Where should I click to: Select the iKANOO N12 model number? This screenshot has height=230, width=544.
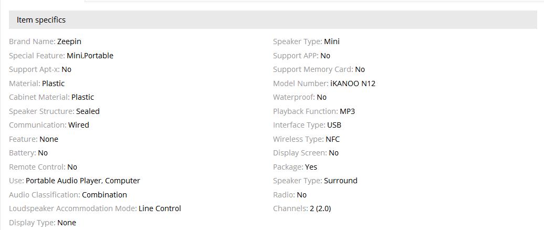(x=352, y=83)
